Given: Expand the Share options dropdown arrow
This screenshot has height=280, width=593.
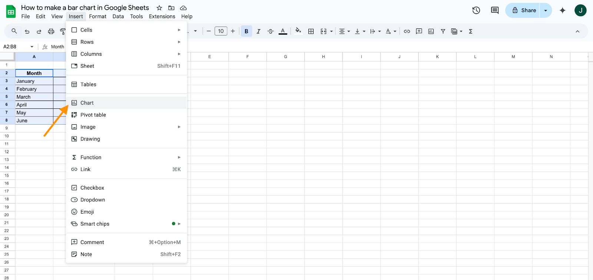Looking at the screenshot, I should click(546, 10).
